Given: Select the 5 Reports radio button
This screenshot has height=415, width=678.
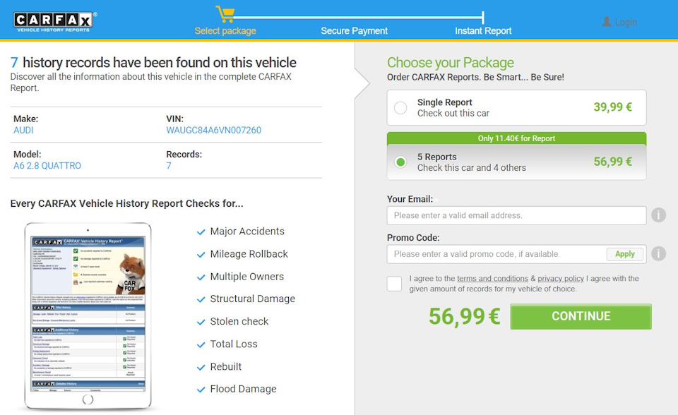Looking at the screenshot, I should [400, 162].
